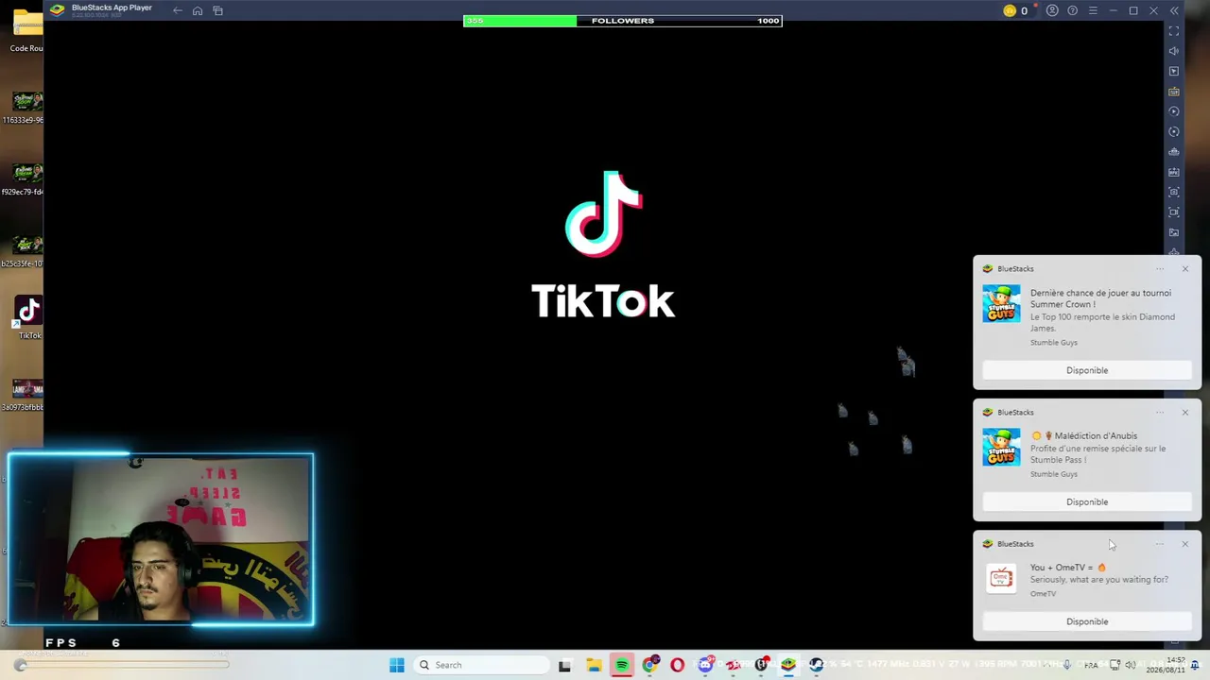Open Stumble Guys Anubis notification thumbnail
The width and height of the screenshot is (1210, 680).
pyautogui.click(x=1001, y=447)
